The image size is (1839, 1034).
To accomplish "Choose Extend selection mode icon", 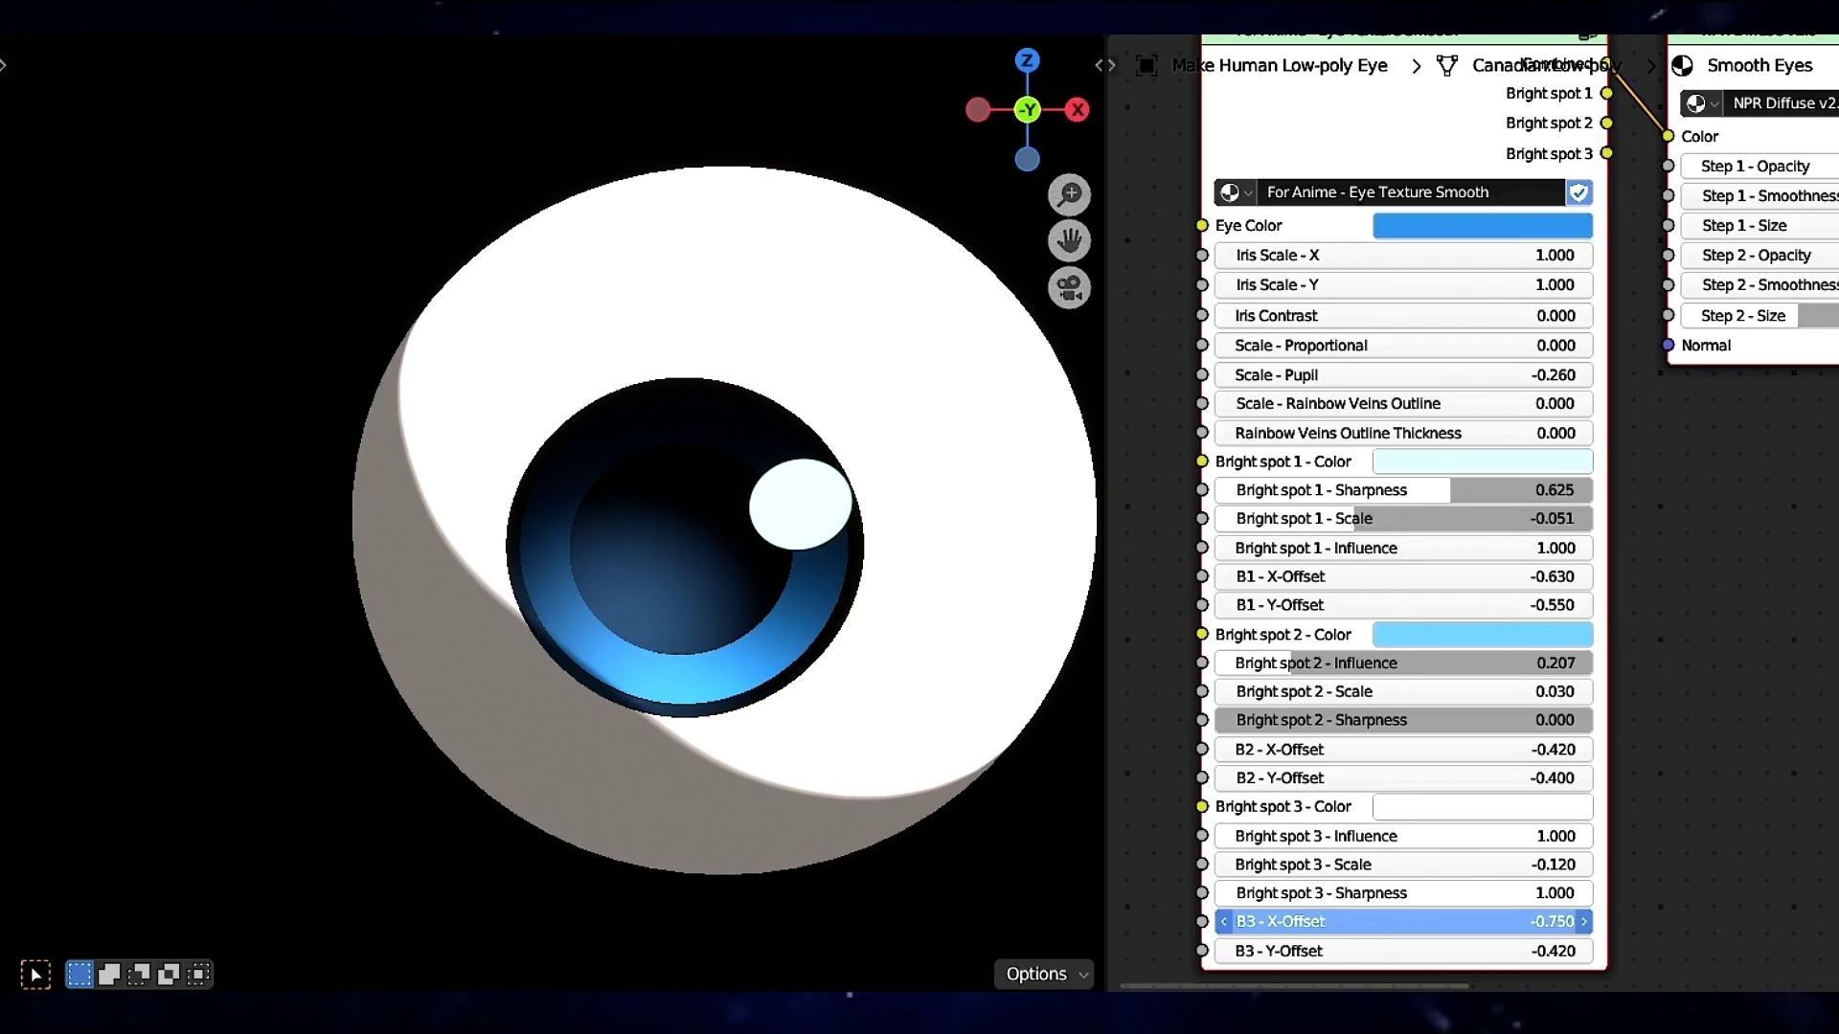I will pyautogui.click(x=109, y=975).
